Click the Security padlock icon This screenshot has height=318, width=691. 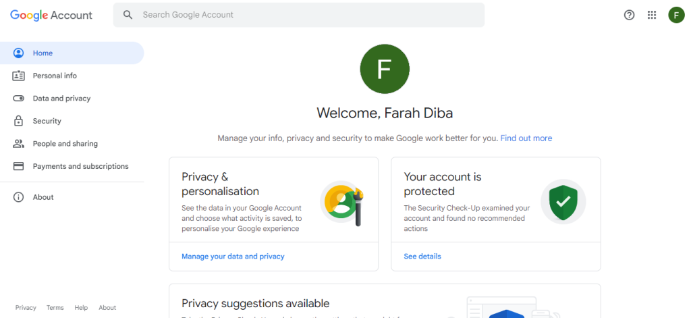pyautogui.click(x=18, y=121)
